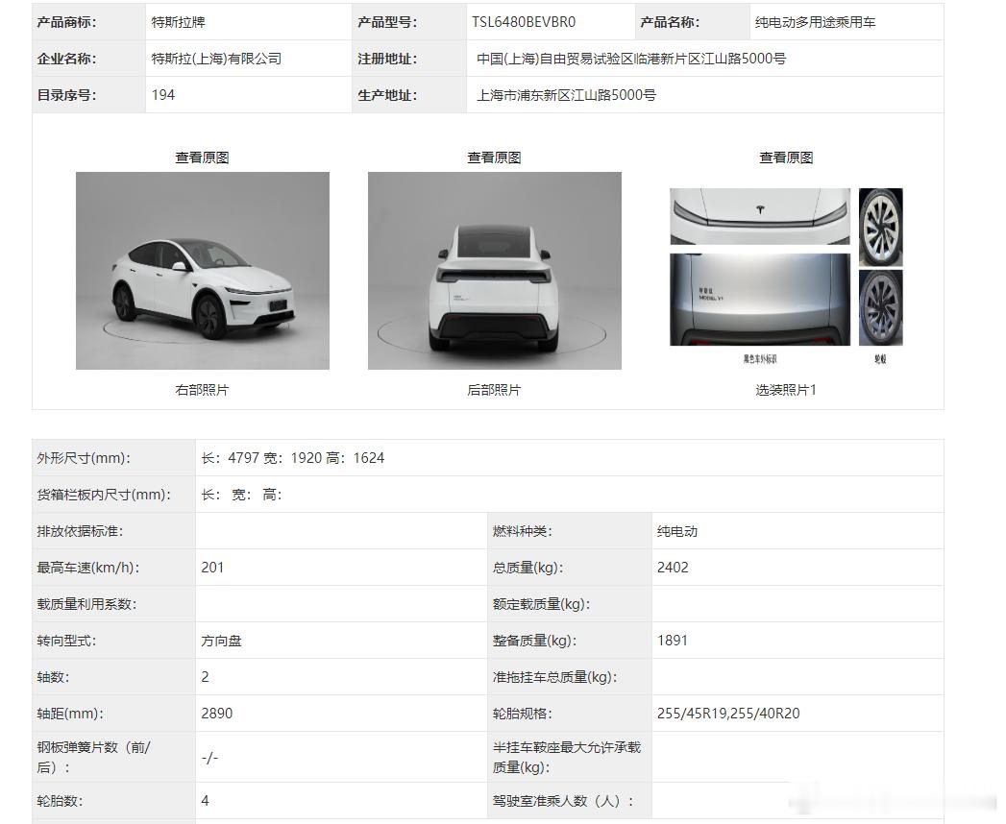
Task: Click the 外形尺寸(mm) label
Action: coord(84,458)
